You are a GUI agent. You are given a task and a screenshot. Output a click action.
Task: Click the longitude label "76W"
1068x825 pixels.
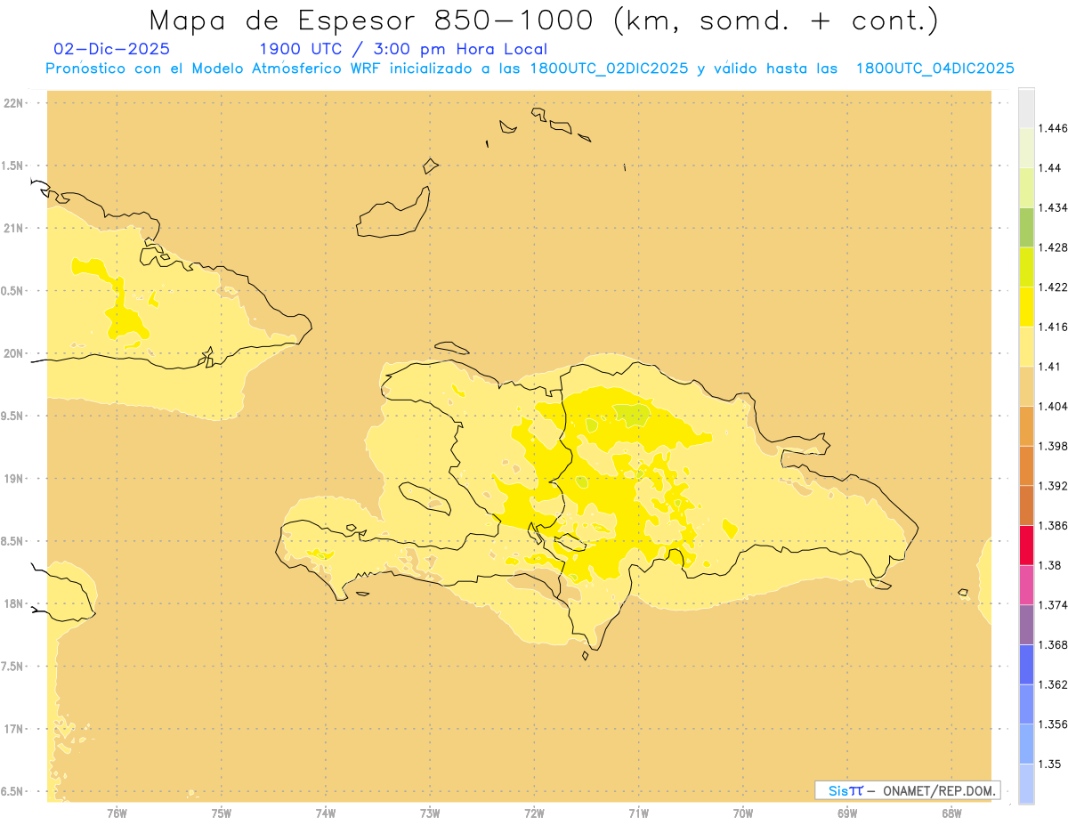(x=117, y=813)
